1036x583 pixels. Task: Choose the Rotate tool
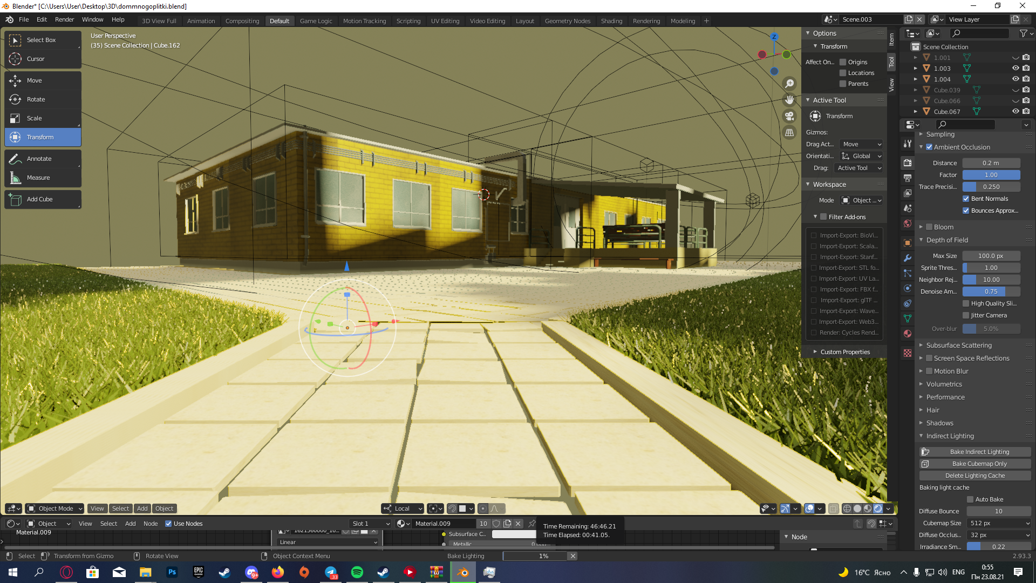click(x=36, y=99)
